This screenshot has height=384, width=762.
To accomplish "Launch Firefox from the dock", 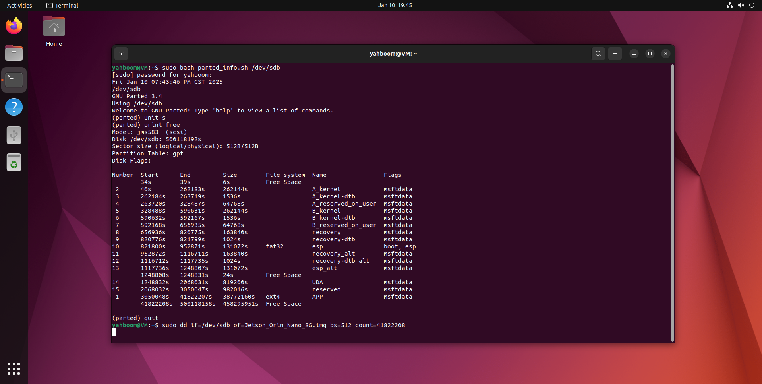I will [14, 26].
